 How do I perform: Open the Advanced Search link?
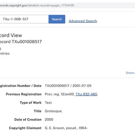click(83, 21)
